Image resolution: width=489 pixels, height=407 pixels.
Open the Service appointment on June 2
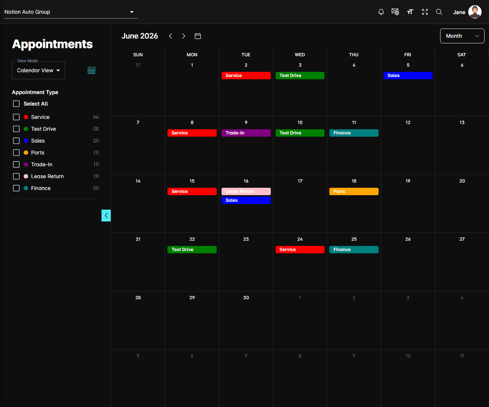coord(246,76)
